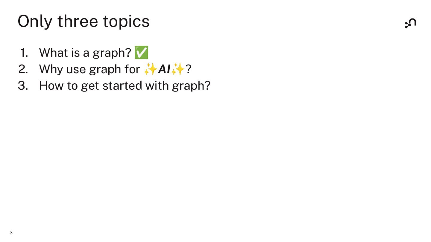Click How to get started with graph?
The image size is (431, 242).
click(125, 86)
